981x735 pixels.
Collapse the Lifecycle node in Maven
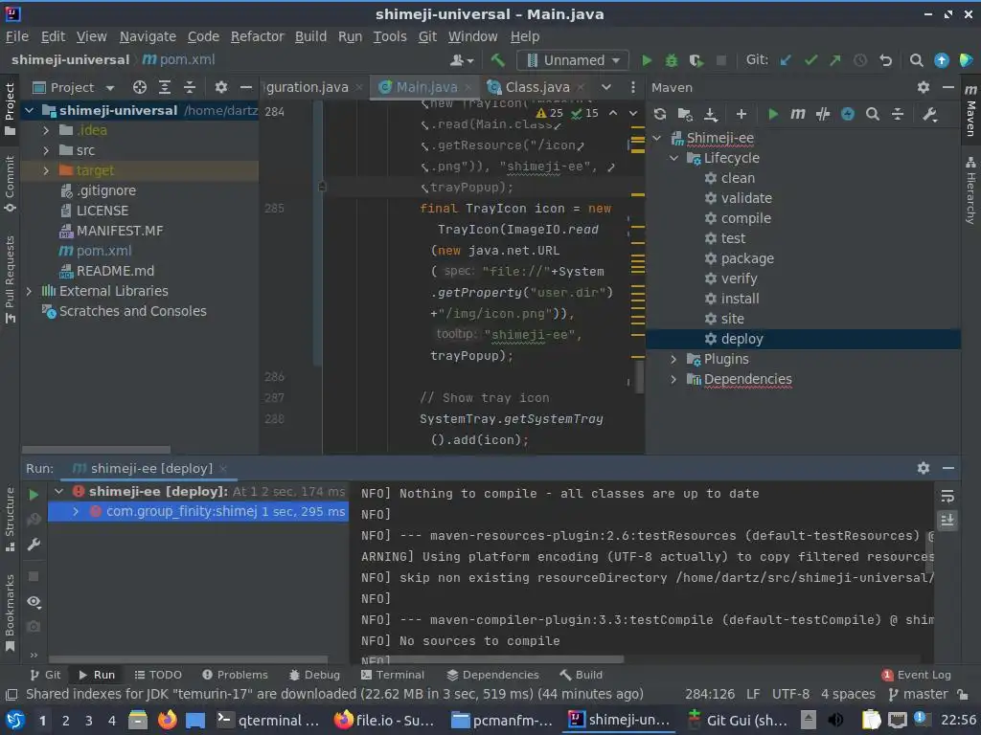pos(673,158)
